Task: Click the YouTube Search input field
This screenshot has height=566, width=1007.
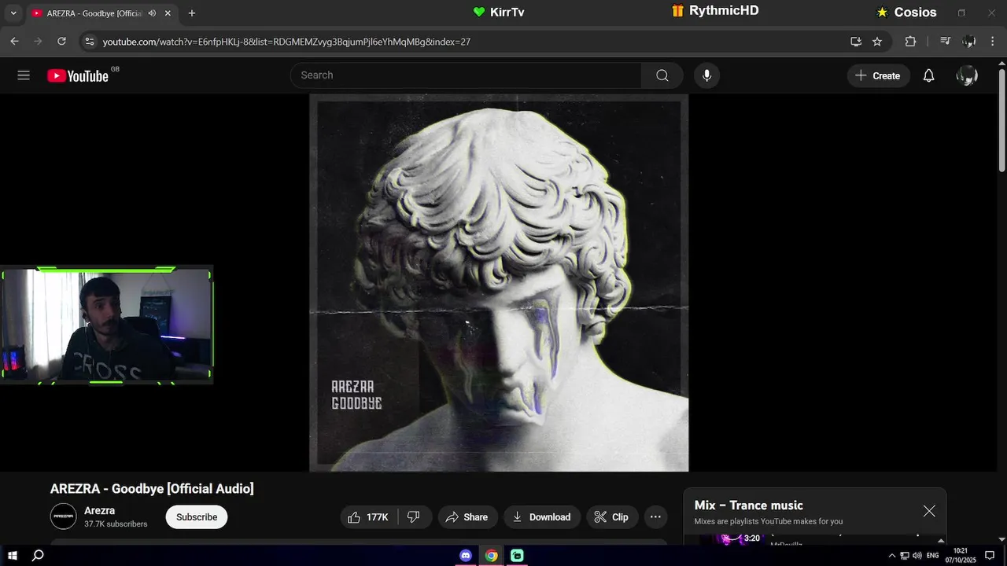Action: [x=466, y=75]
